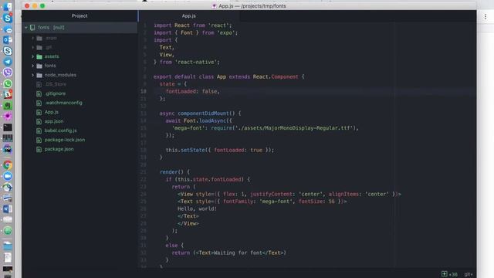Open the three-dot menu in background window
This screenshot has width=494, height=278.
click(486, 17)
